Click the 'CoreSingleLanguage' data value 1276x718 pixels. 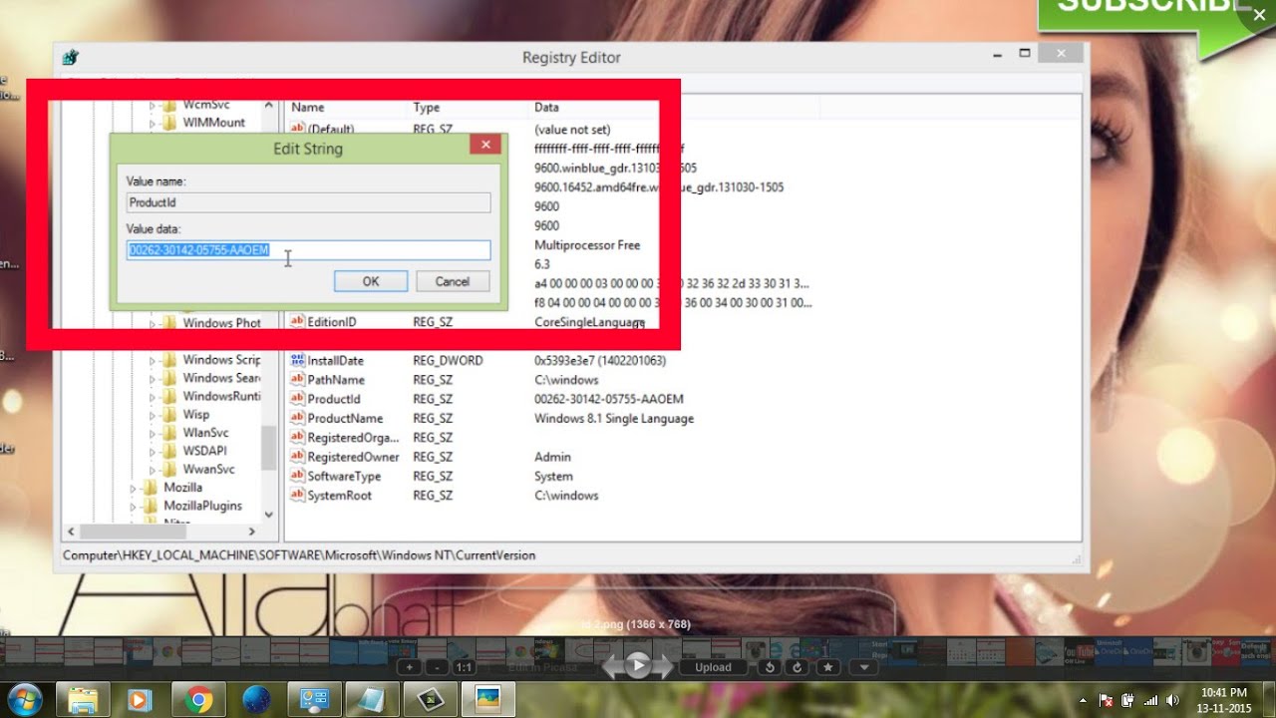click(589, 322)
